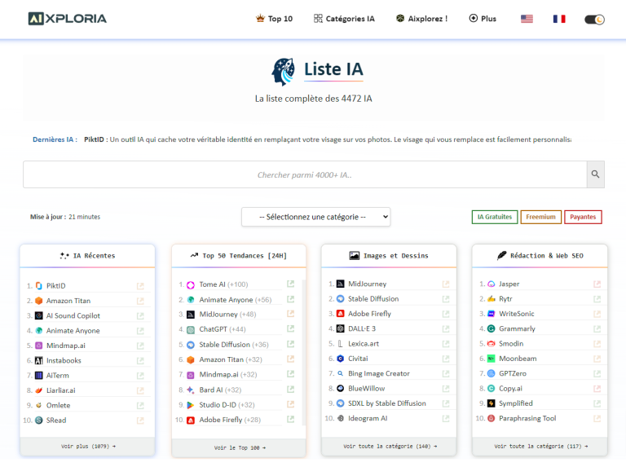Open SDXL by Stable Diffusion entry
Screen dimensions: 626x467
[x=387, y=403]
